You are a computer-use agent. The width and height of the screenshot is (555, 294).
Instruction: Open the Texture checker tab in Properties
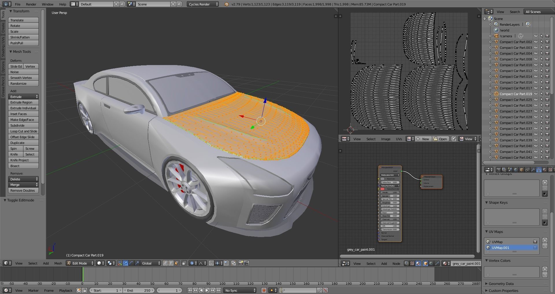[x=550, y=170]
